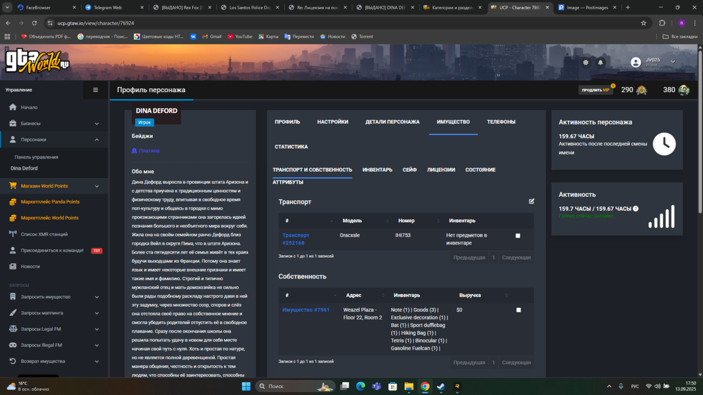
Task: Check the box for Транспорт #252168 row
Action: pyautogui.click(x=518, y=236)
